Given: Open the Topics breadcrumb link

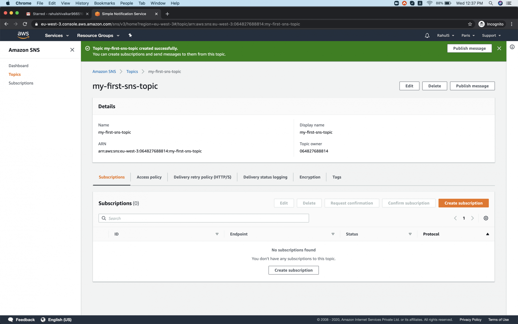Looking at the screenshot, I should 132,71.
